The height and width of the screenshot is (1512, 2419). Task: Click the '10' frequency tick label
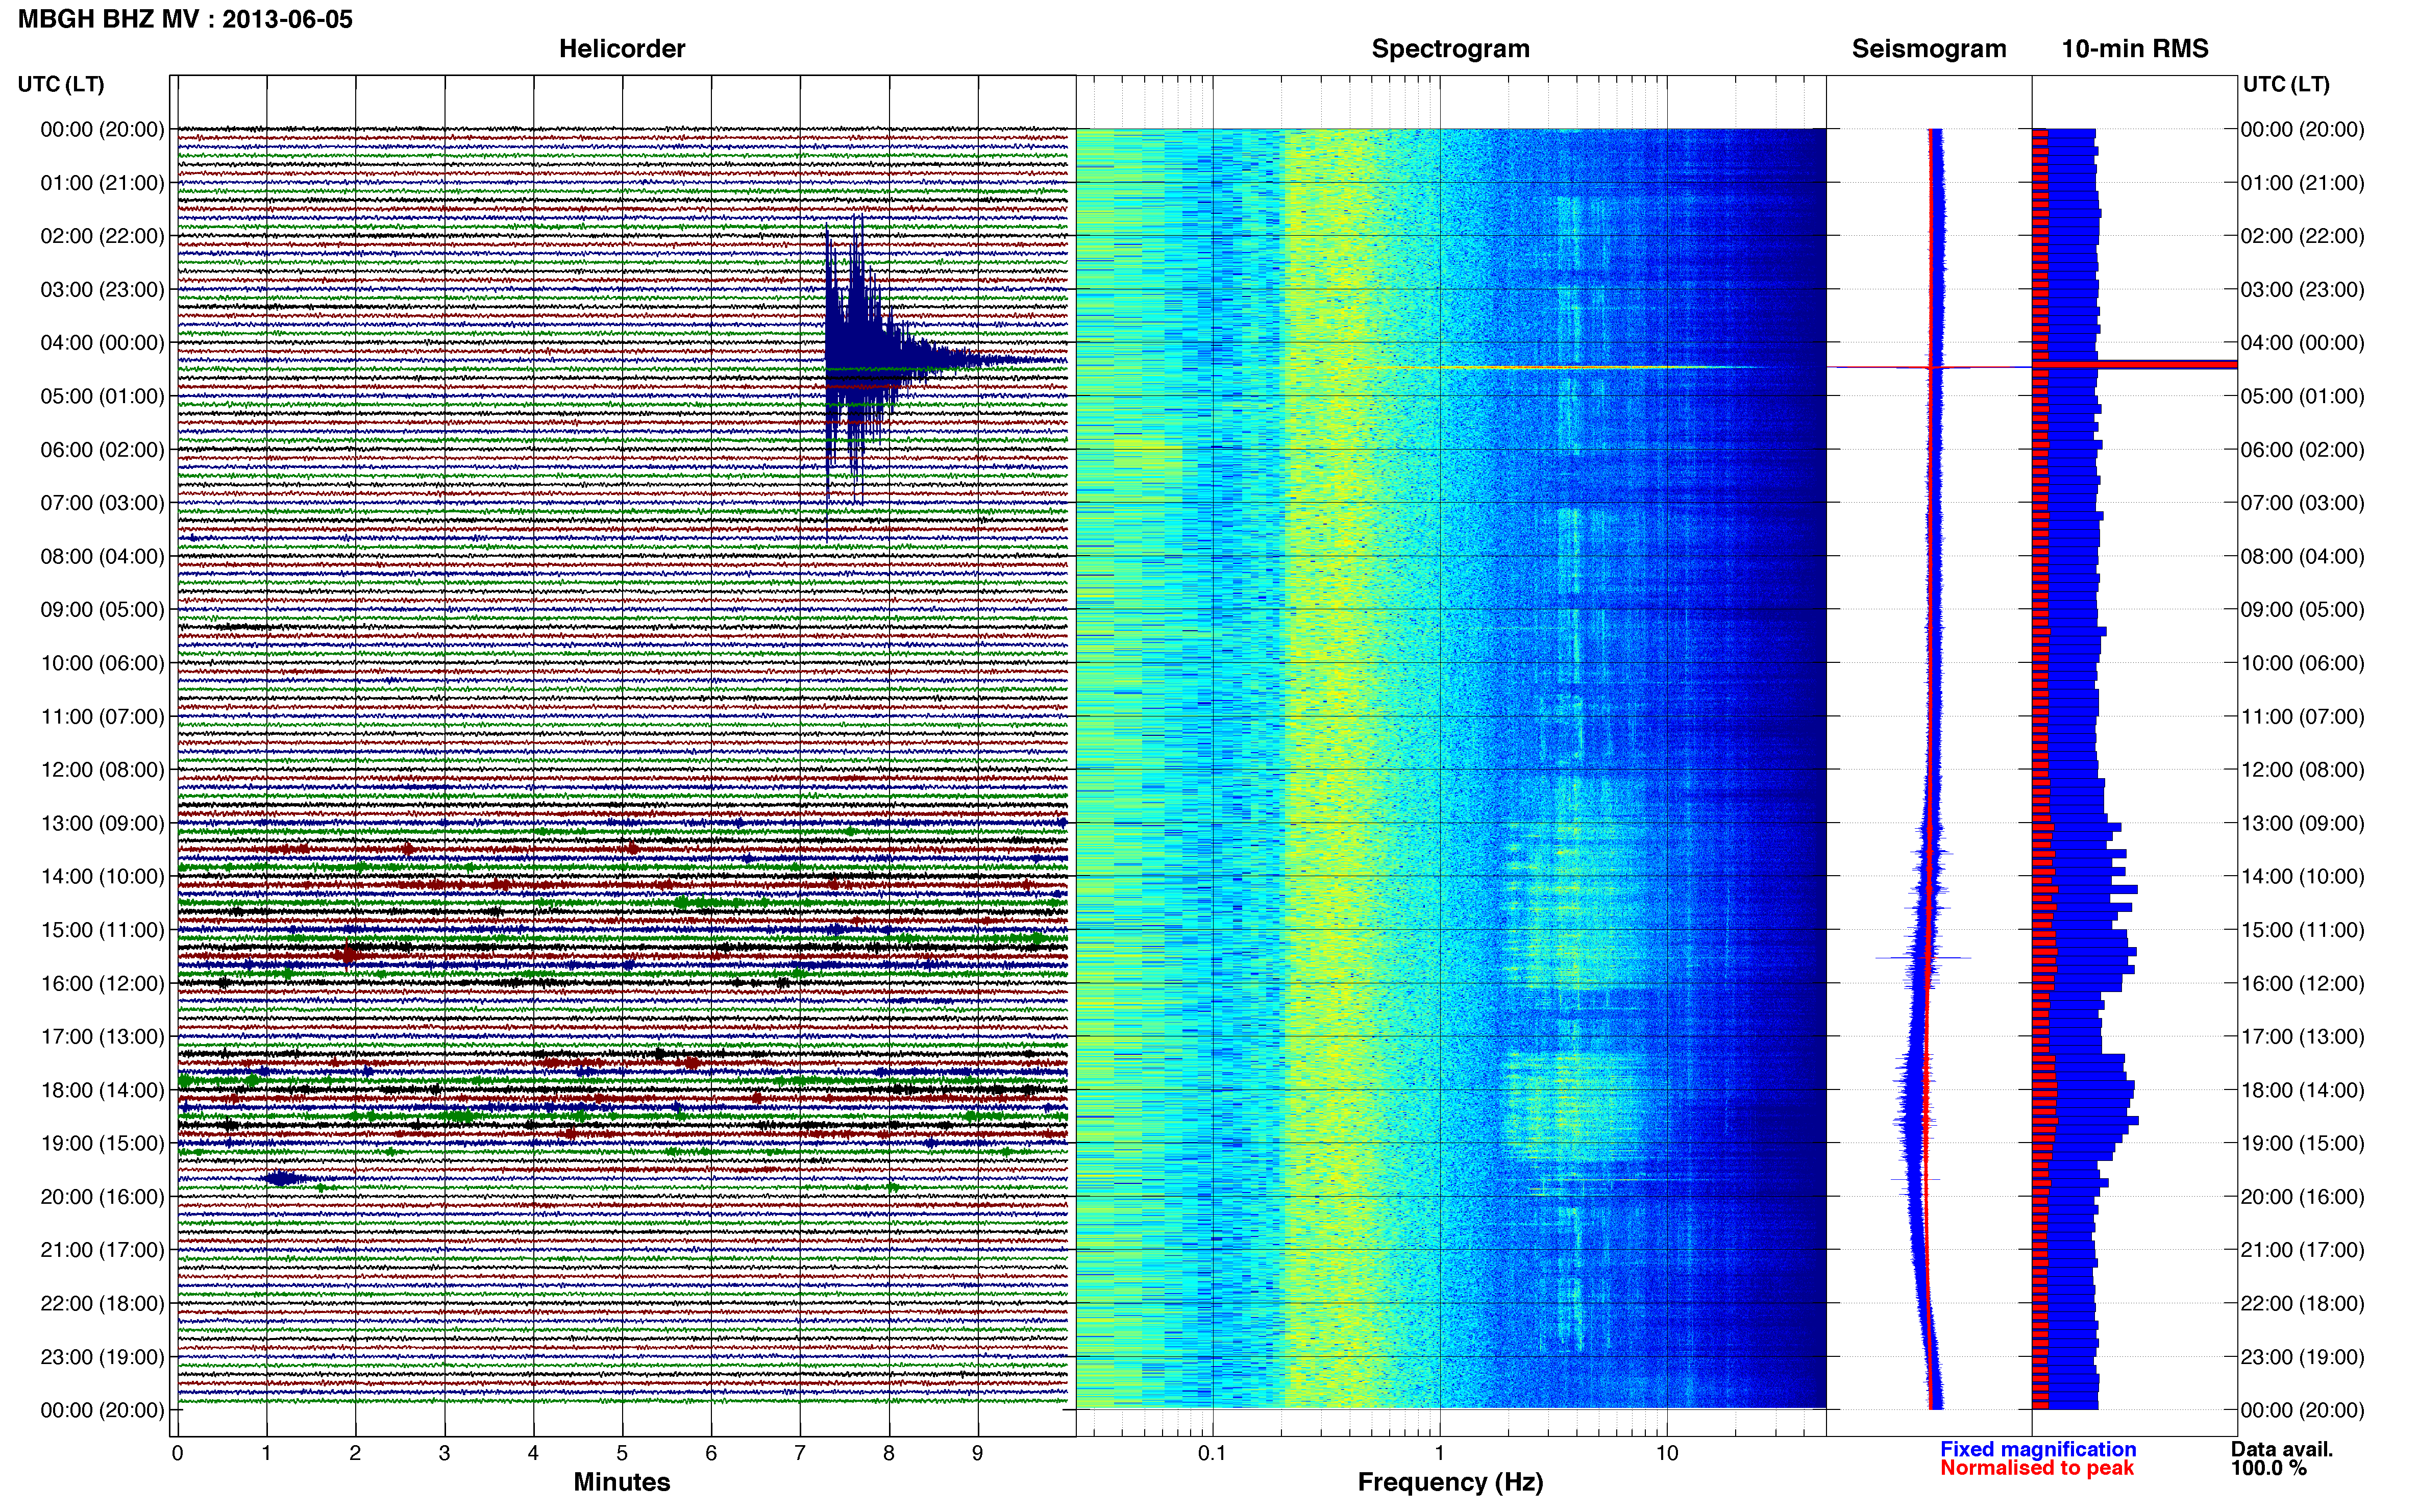[x=1667, y=1454]
